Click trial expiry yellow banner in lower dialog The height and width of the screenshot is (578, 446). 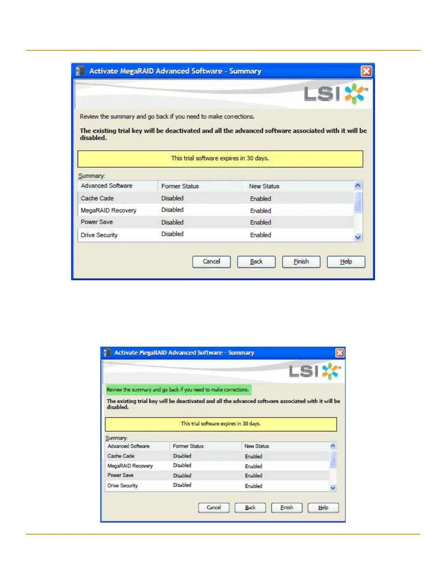(221, 424)
